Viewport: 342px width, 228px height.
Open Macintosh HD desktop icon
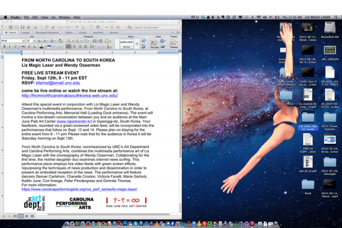click(x=330, y=30)
